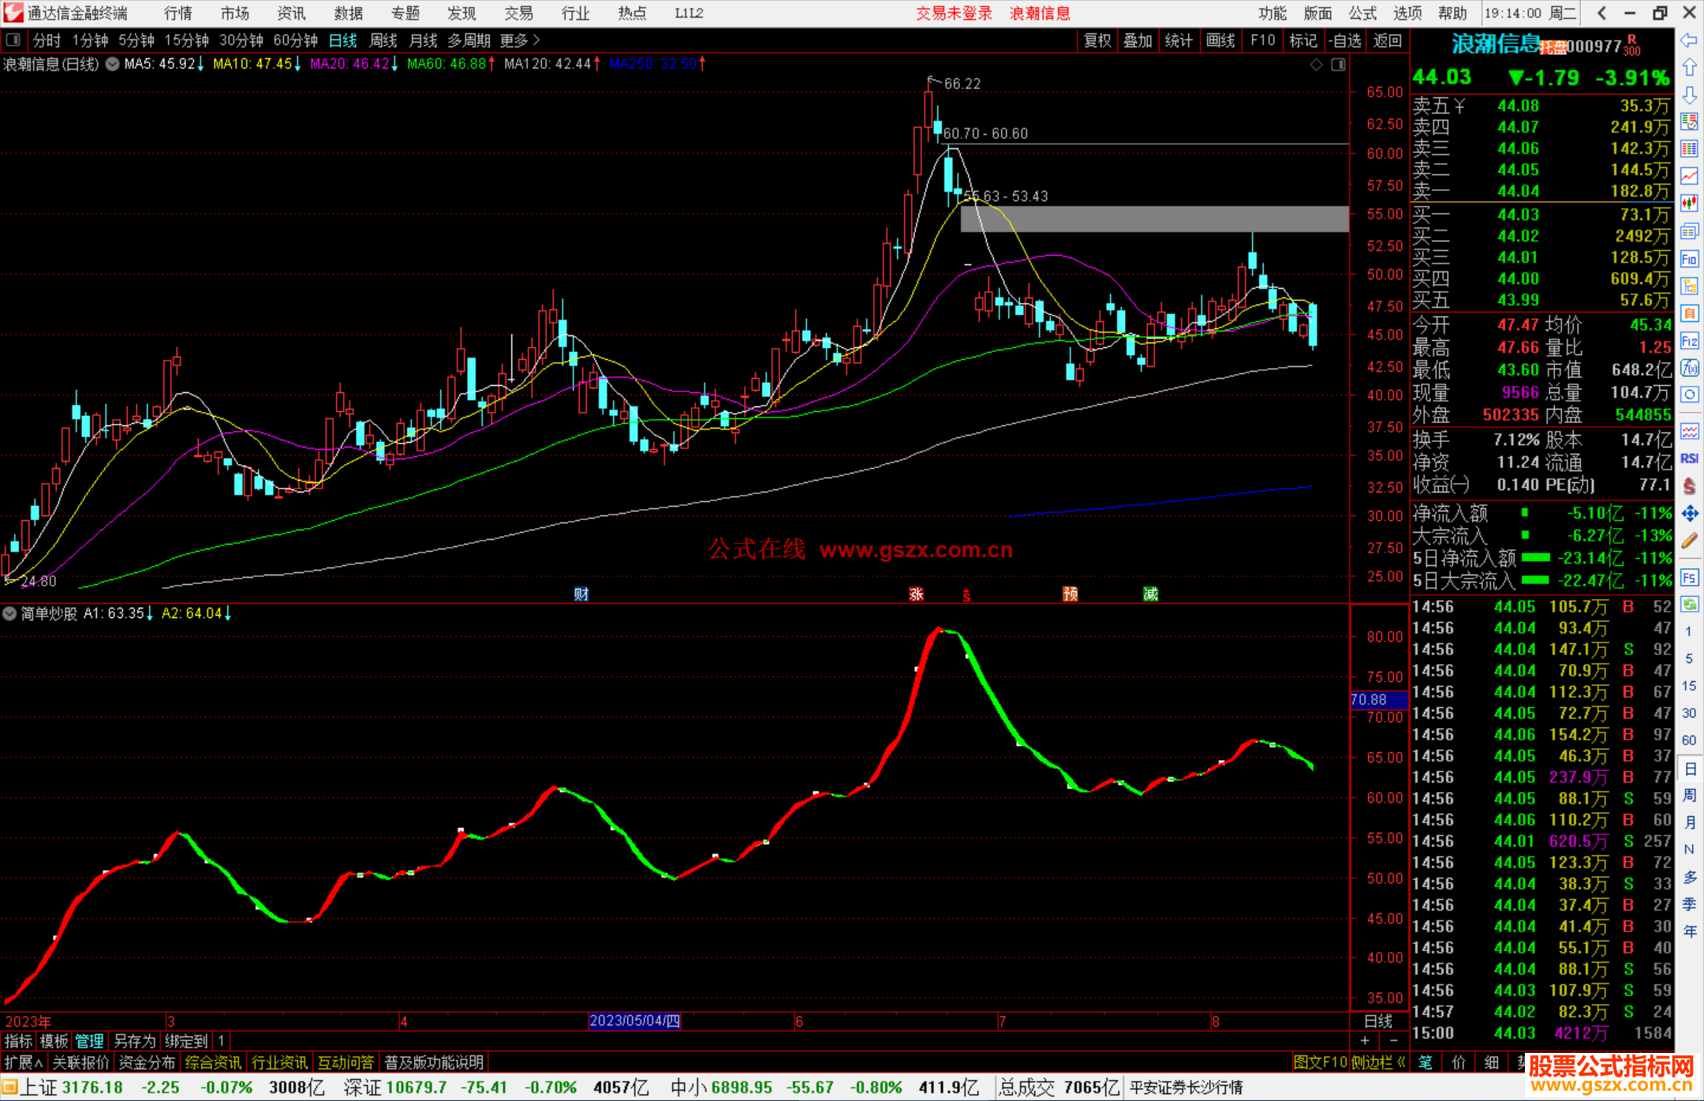Click the diamond icon at chart top-right
The height and width of the screenshot is (1101, 1704).
pyautogui.click(x=1316, y=65)
